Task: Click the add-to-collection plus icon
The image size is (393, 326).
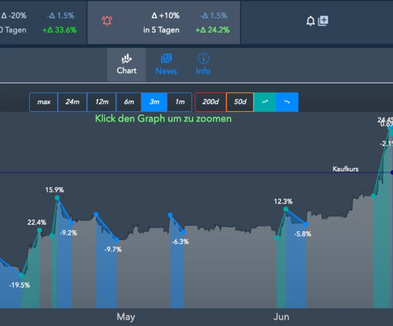Action: point(323,21)
